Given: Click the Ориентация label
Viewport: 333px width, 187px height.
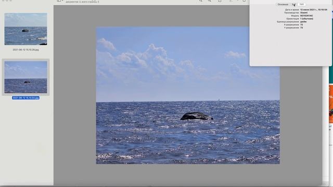Looking at the screenshot, I should coord(292,19).
